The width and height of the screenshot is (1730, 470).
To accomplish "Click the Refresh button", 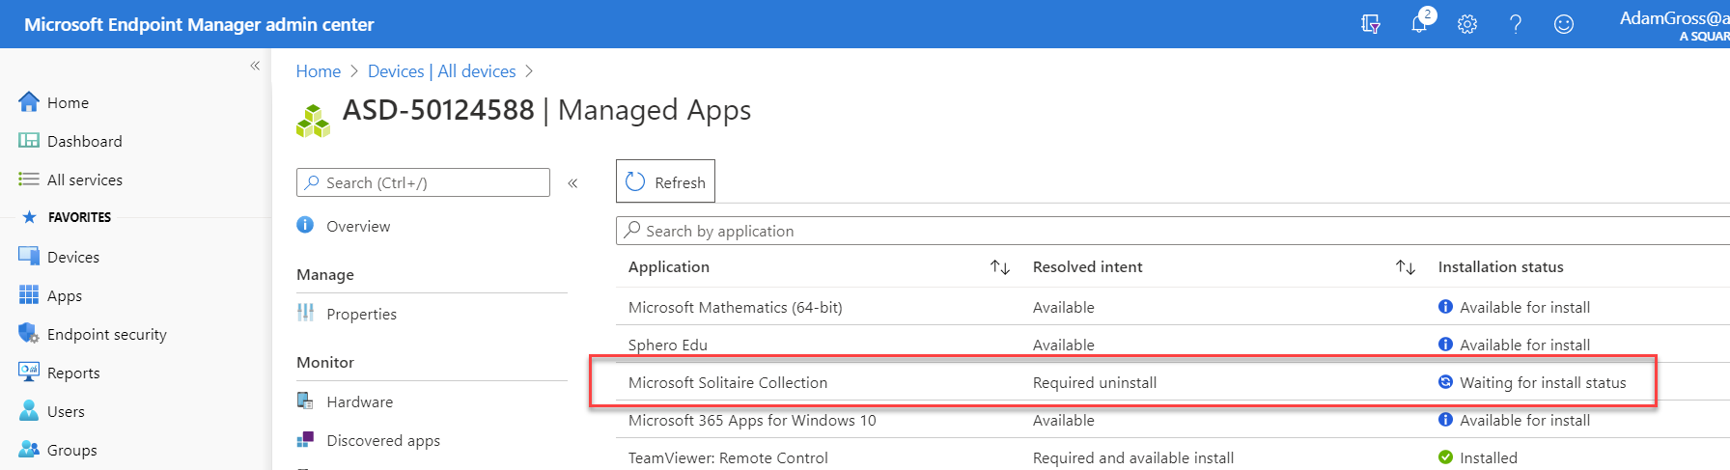I will (x=665, y=181).
